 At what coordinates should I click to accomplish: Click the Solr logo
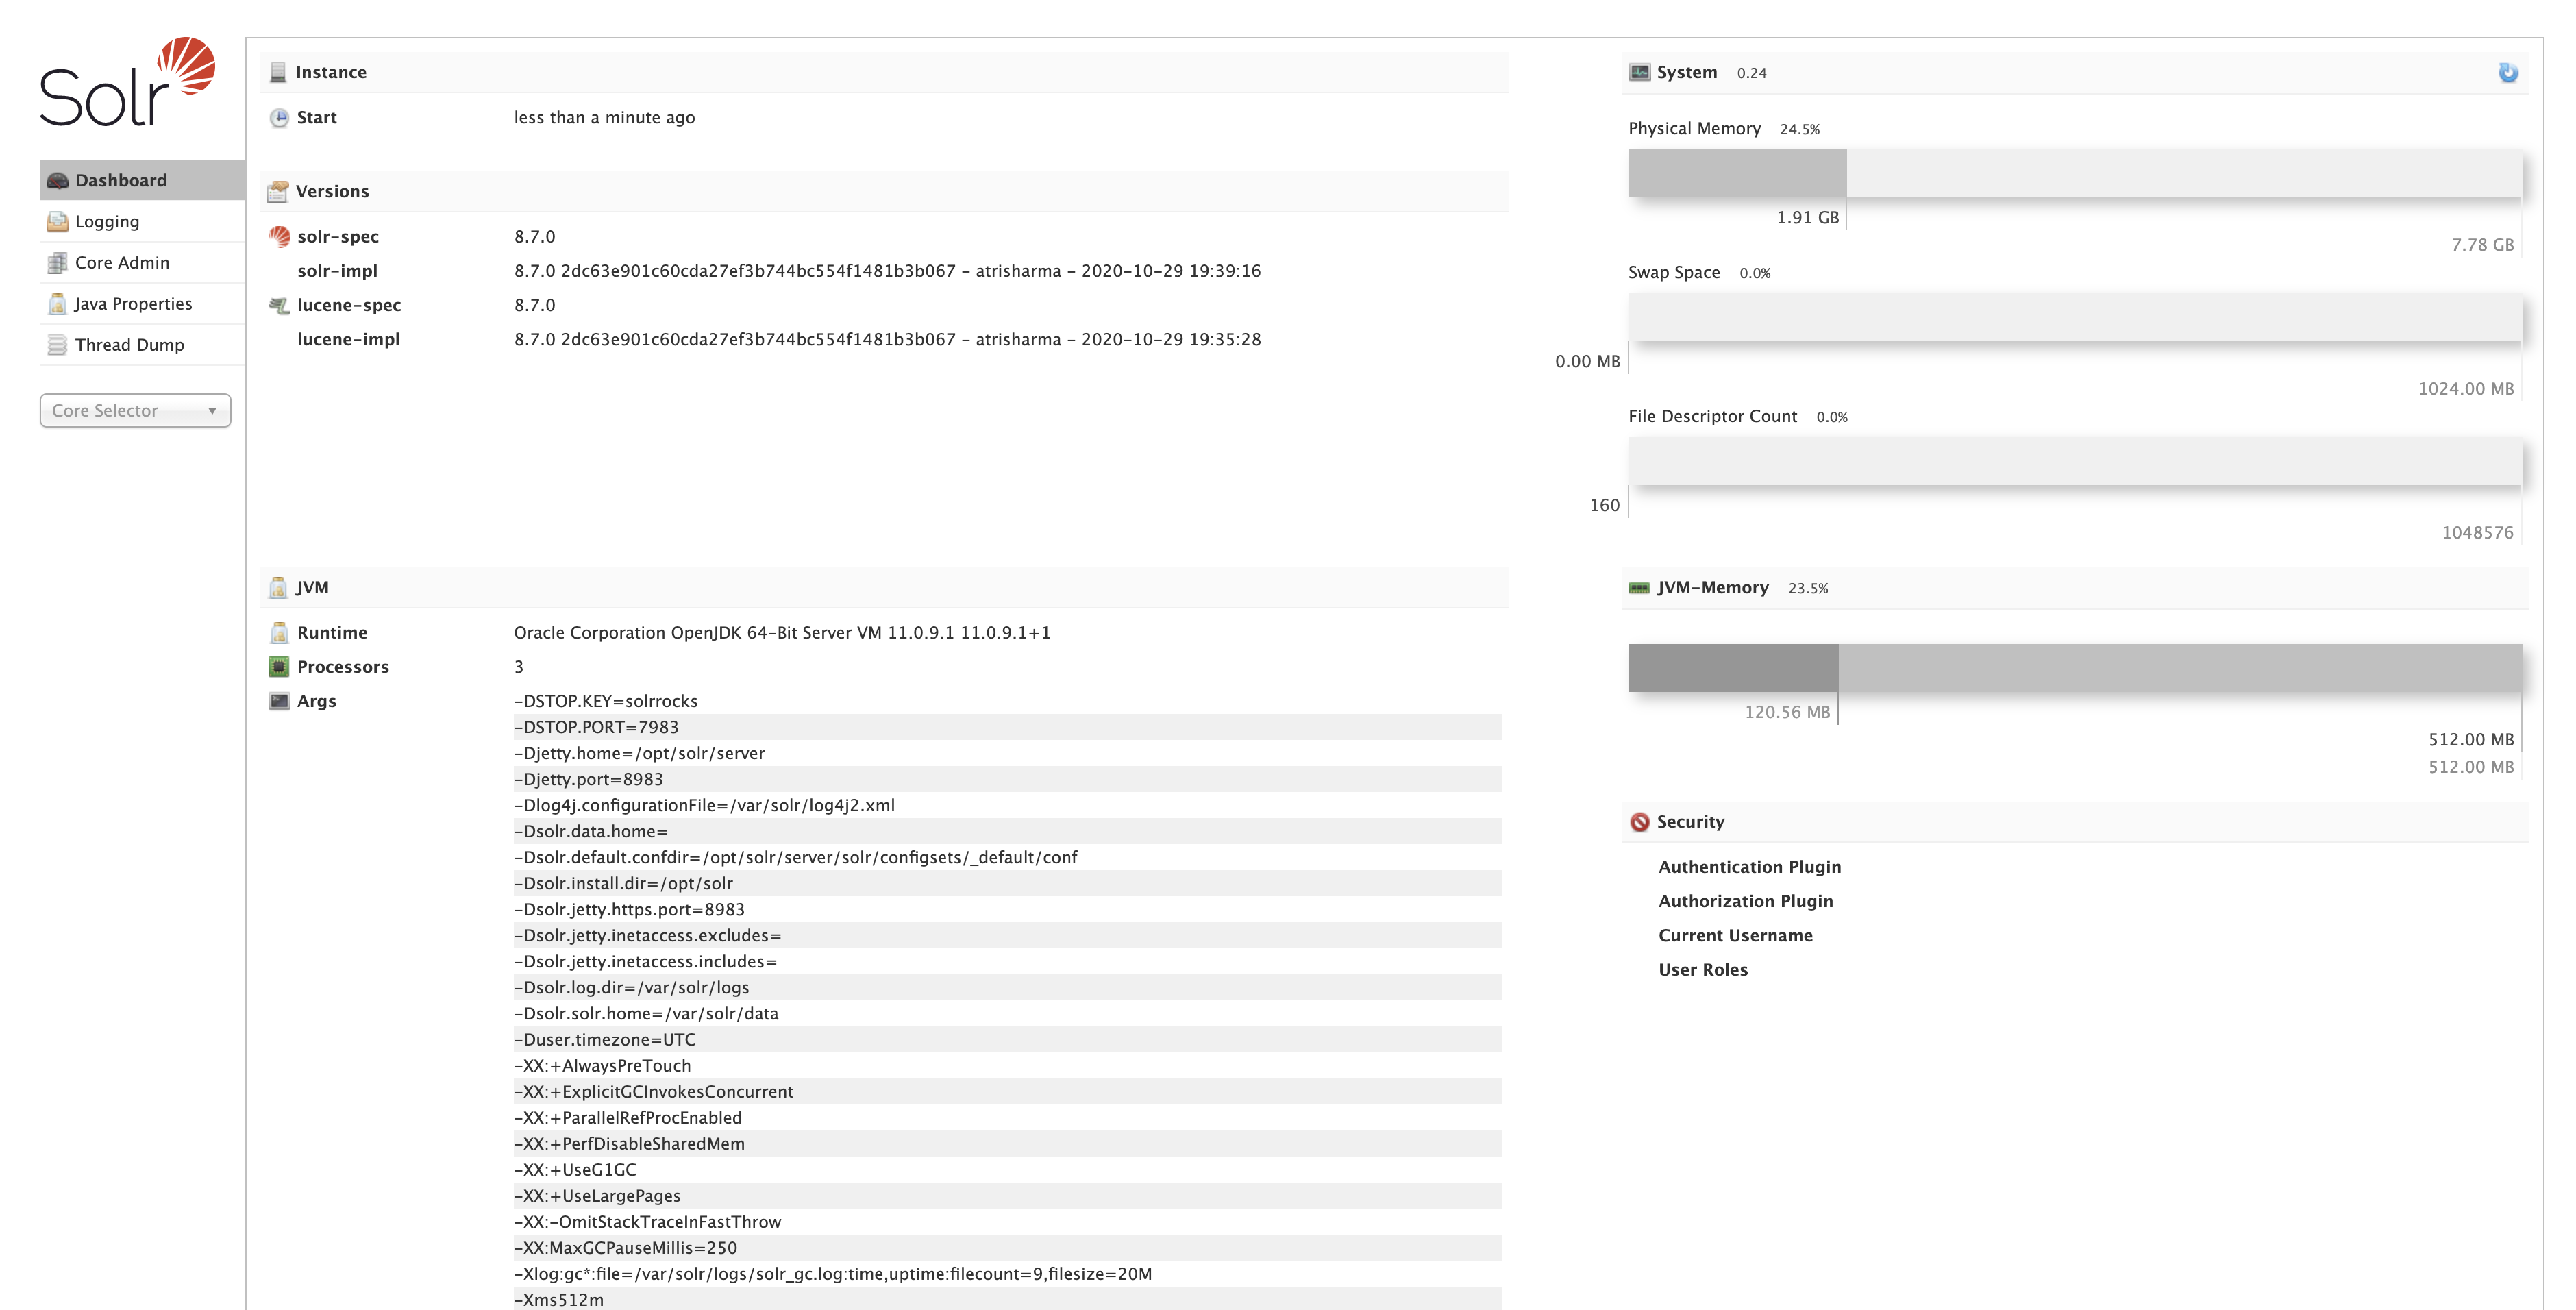click(x=128, y=81)
